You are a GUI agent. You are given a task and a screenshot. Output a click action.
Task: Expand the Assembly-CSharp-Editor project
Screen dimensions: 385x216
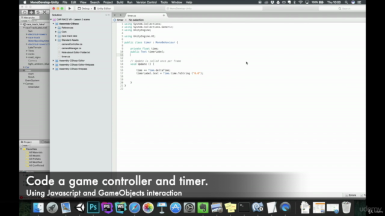click(54, 61)
